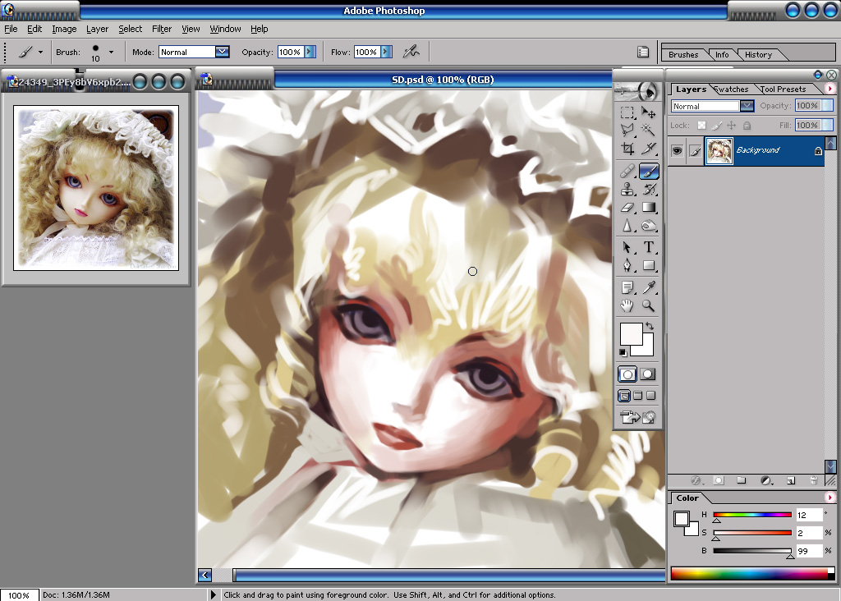Toggle the paint indicator on Background layer
The width and height of the screenshot is (841, 601).
[x=695, y=150]
